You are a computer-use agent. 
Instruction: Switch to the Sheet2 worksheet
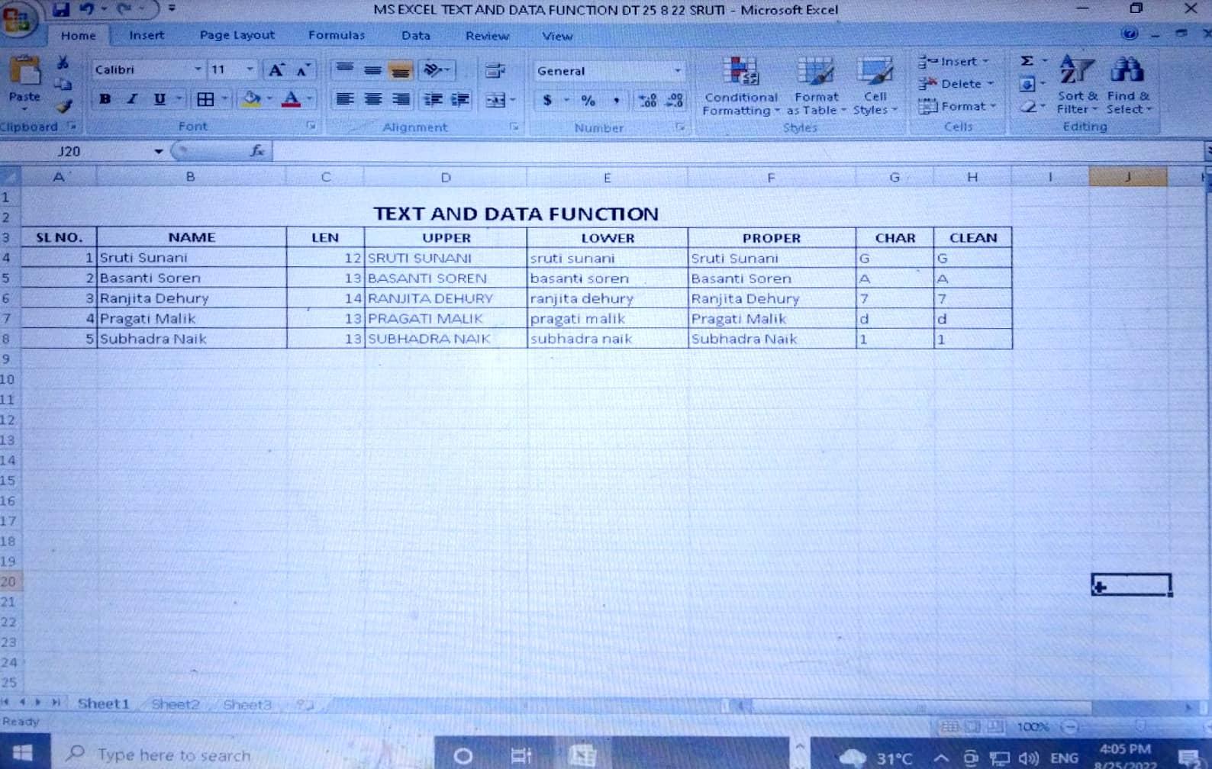click(x=175, y=704)
